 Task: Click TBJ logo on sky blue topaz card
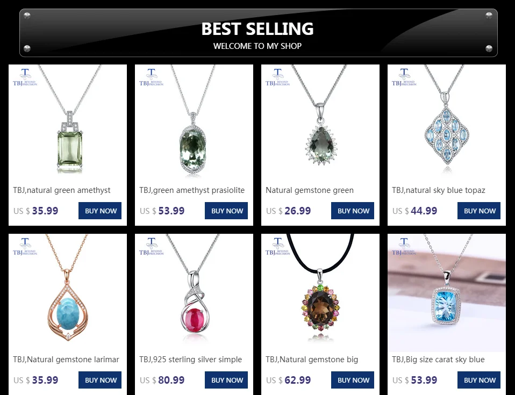[404, 77]
